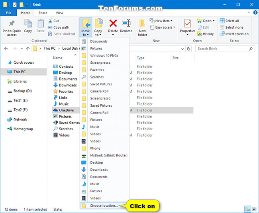Open the File tab
The width and height of the screenshot is (259, 213).
(x=9, y=13)
